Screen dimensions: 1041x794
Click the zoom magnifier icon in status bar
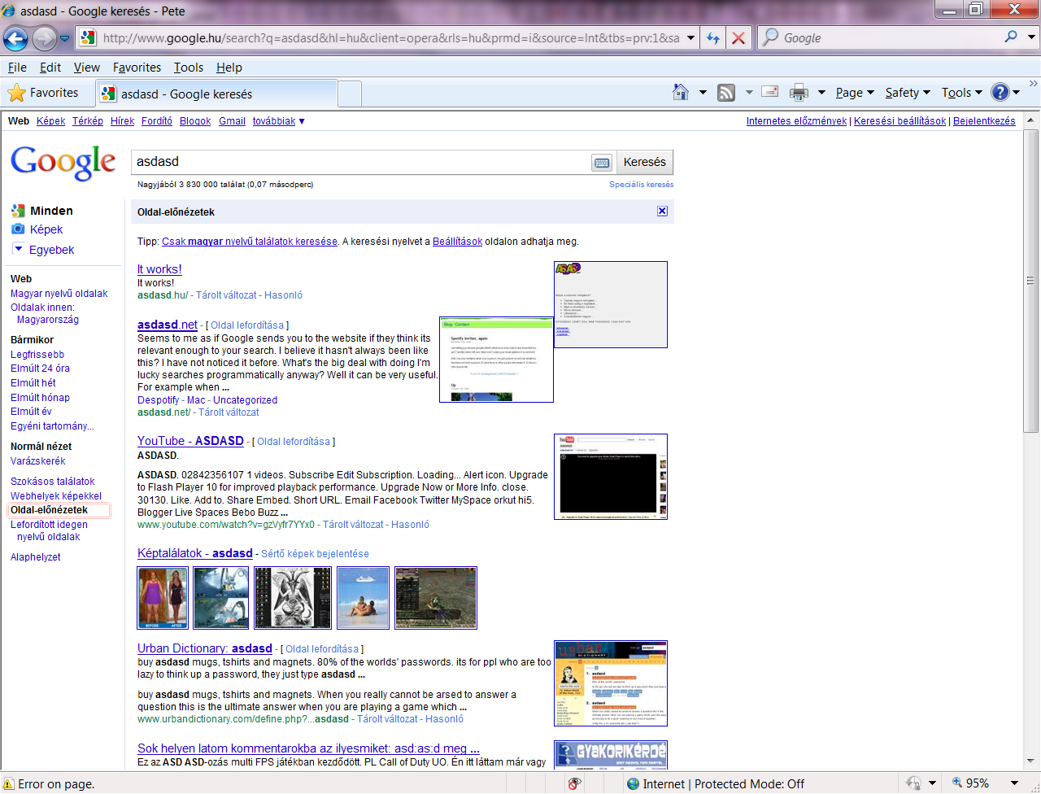(x=957, y=783)
